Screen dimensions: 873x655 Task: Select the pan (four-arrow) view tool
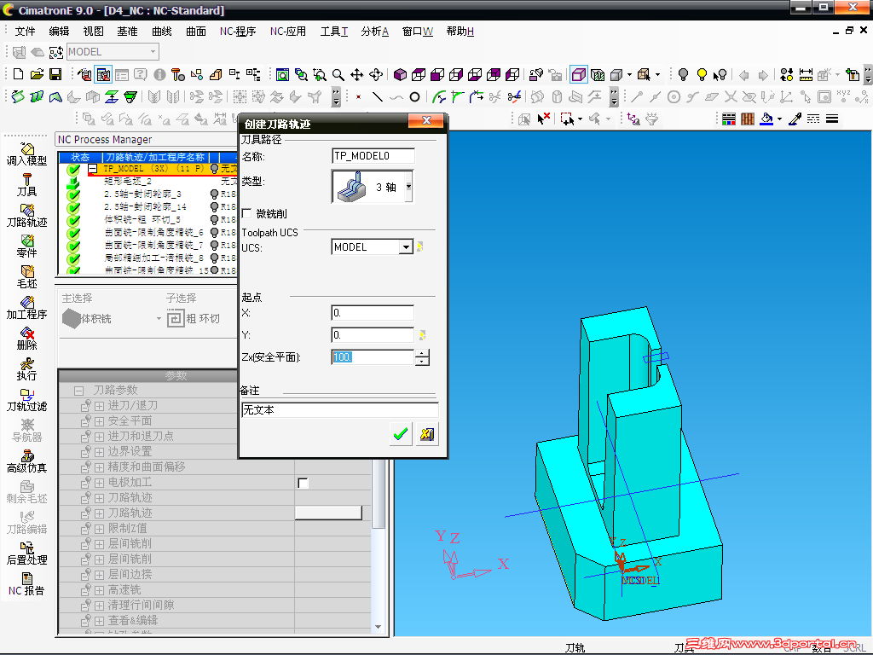(357, 75)
